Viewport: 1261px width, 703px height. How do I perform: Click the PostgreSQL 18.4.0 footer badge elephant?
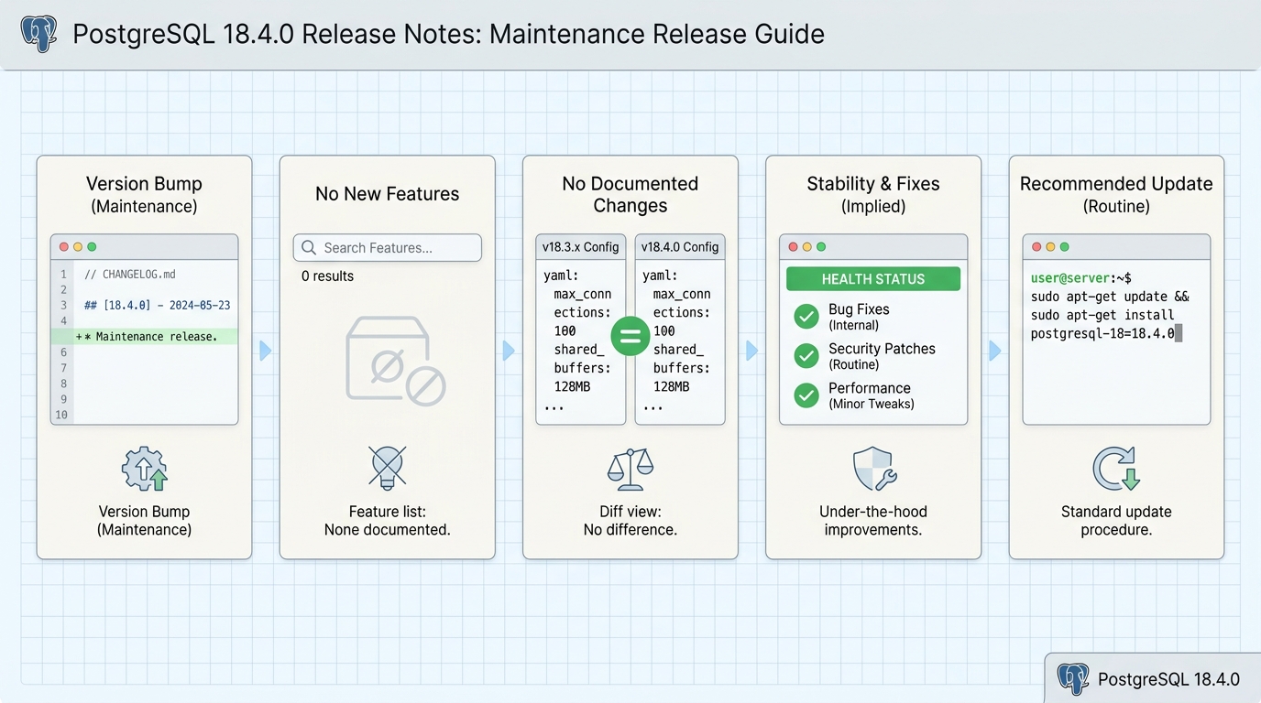[x=1073, y=679]
